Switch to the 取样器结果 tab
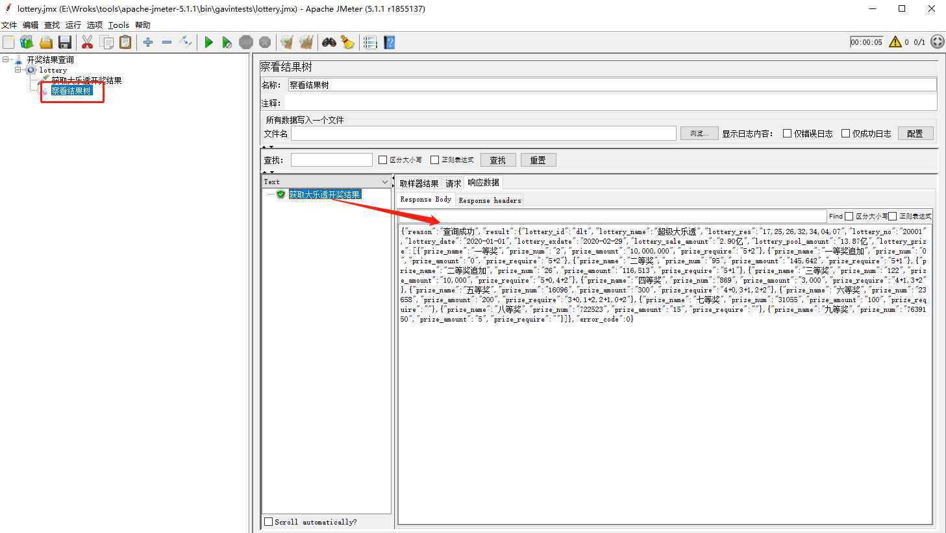946x533 pixels. 419,184
